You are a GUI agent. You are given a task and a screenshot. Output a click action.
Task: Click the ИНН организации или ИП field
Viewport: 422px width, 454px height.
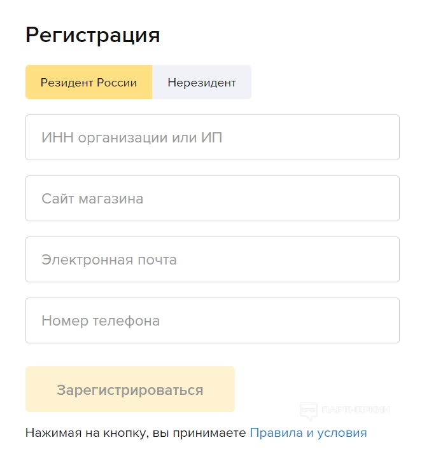212,137
